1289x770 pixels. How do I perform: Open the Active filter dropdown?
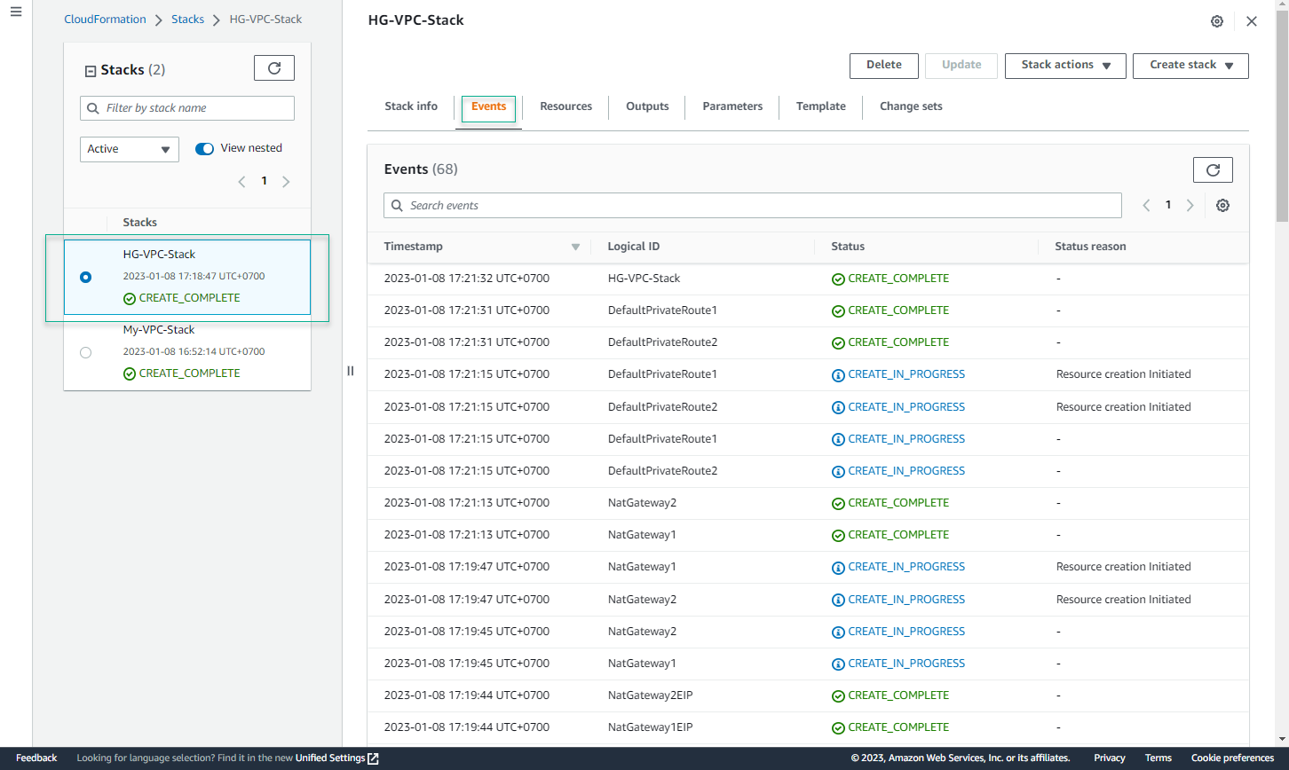[130, 149]
